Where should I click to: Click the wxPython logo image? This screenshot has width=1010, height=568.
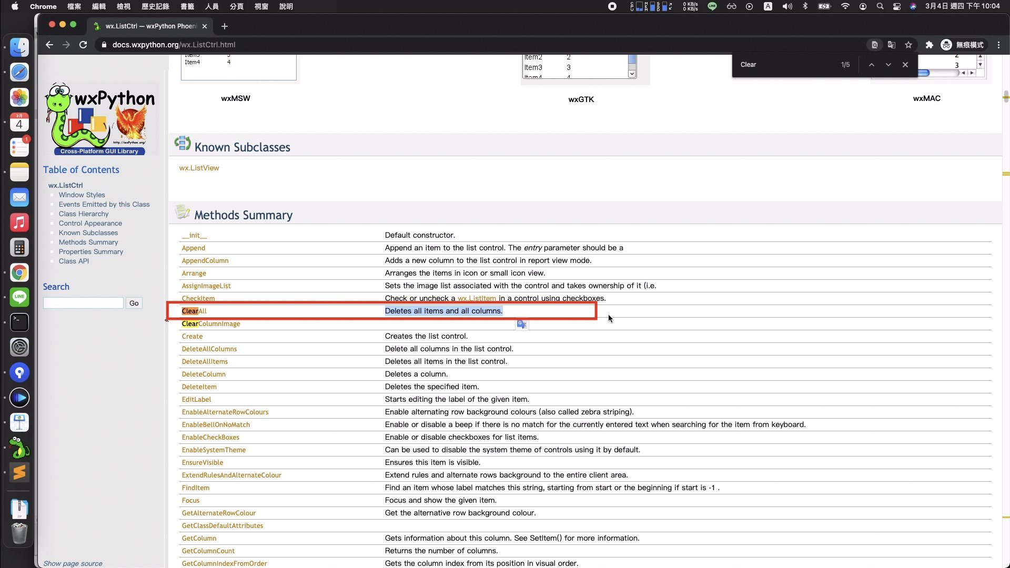click(x=100, y=119)
